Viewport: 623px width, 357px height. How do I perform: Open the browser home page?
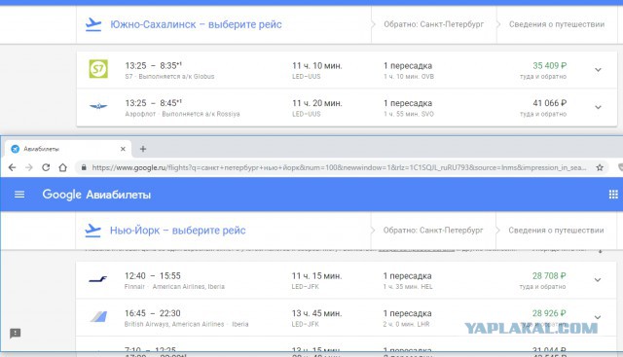click(62, 167)
